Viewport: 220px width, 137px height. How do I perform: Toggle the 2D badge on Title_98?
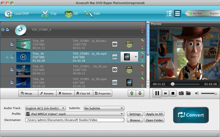point(115,82)
